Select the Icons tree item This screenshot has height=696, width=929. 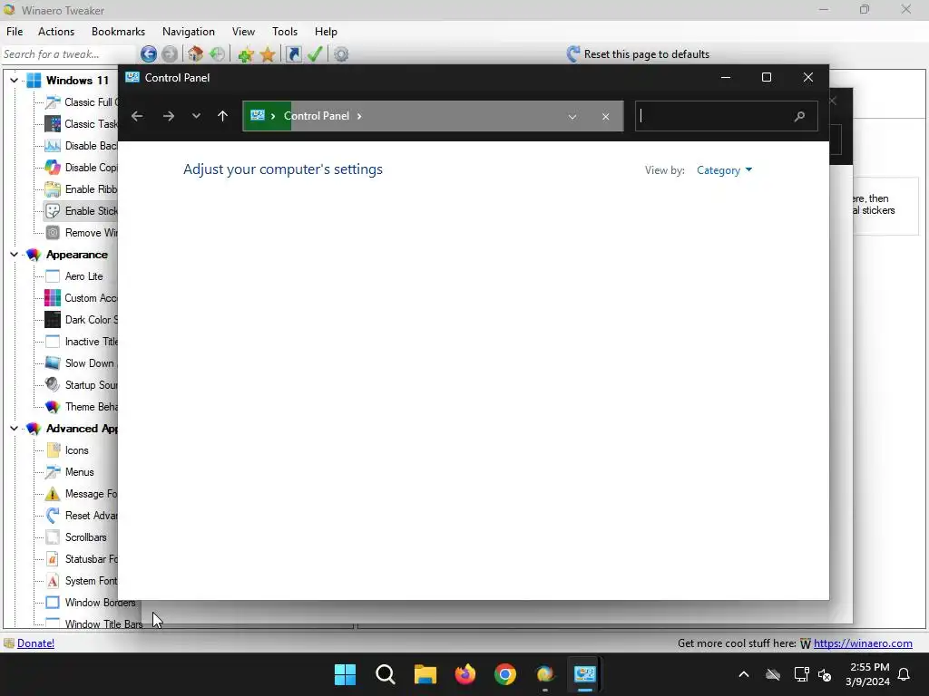click(x=76, y=450)
